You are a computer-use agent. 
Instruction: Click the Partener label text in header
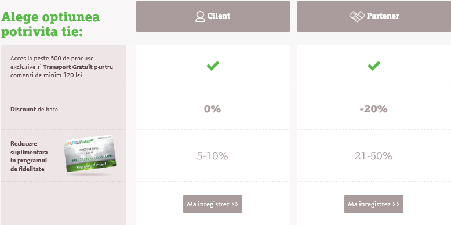[x=383, y=16]
